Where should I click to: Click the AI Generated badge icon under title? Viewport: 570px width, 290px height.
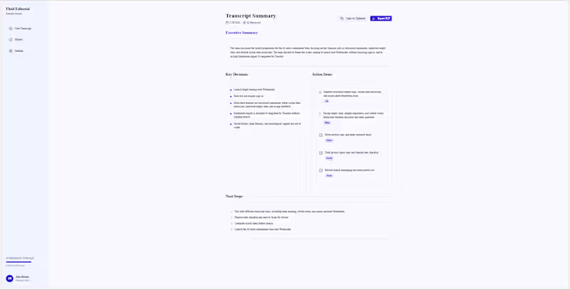[x=244, y=23]
